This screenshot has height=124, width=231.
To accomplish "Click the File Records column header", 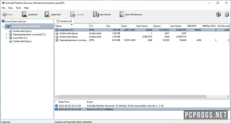I will click(x=223, y=26).
